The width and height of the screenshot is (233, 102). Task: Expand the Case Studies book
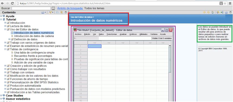pos(1,96)
